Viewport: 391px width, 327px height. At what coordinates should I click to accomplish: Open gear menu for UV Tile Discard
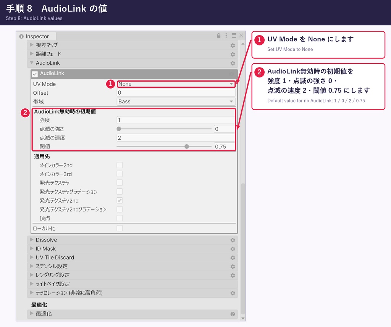tap(233, 258)
